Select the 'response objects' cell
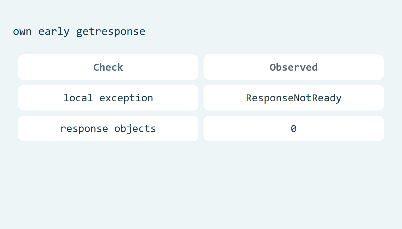 click(x=108, y=128)
